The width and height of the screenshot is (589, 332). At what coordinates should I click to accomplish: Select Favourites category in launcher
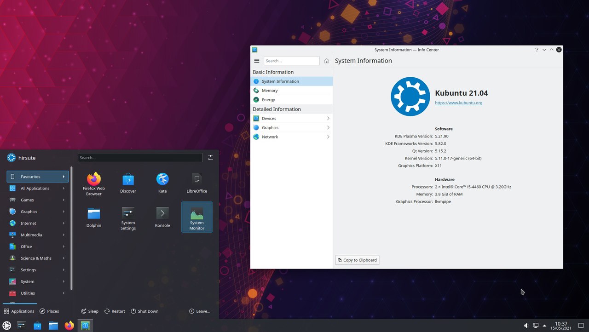[x=38, y=177]
